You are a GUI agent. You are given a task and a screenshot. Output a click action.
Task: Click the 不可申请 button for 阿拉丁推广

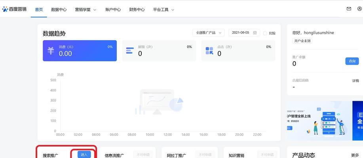205,154
